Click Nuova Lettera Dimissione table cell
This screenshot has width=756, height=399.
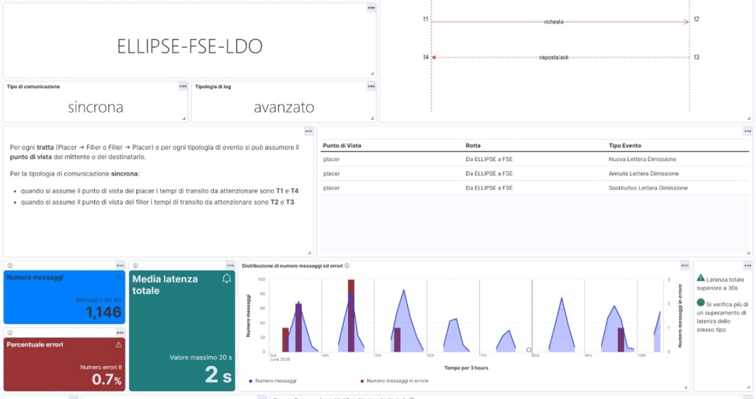642,159
